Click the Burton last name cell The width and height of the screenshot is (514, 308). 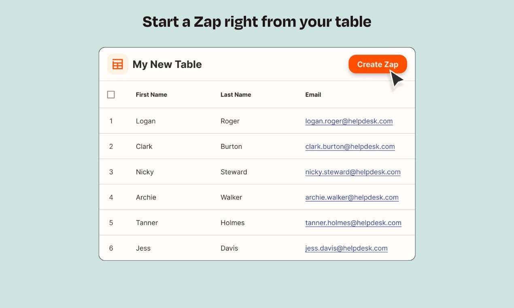(x=231, y=146)
